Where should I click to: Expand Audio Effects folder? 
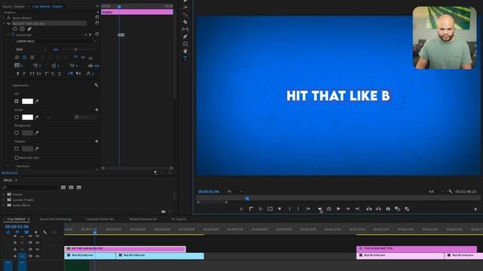pos(4,206)
